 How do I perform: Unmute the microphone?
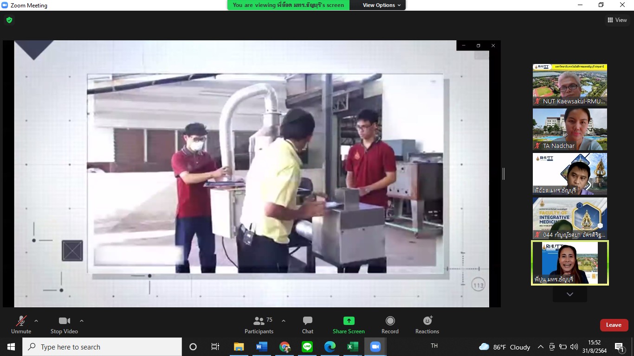(21, 324)
